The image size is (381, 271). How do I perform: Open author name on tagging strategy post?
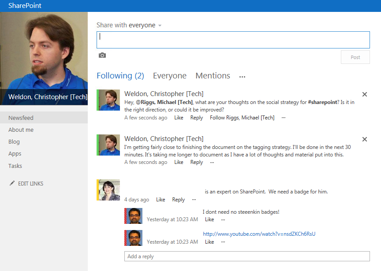click(164, 139)
